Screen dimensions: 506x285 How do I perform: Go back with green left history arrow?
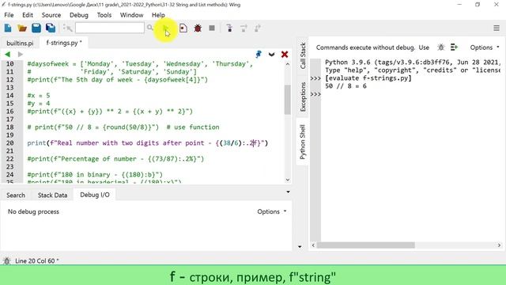tap(7, 55)
